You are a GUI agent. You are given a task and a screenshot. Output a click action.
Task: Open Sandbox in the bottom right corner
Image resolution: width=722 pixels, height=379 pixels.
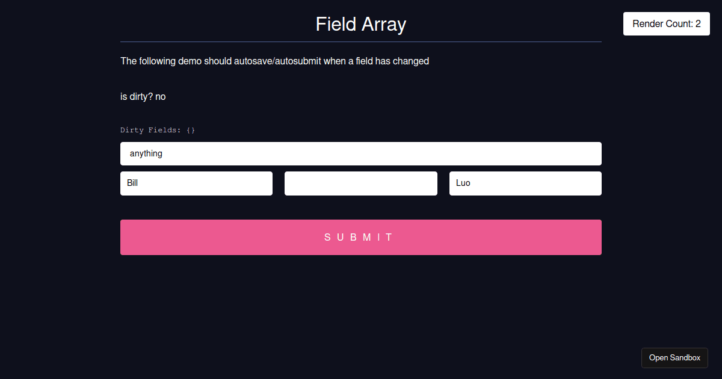674,357
